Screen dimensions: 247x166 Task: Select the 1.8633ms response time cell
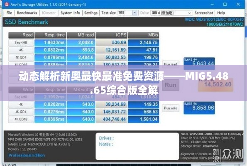(x=50, y=42)
